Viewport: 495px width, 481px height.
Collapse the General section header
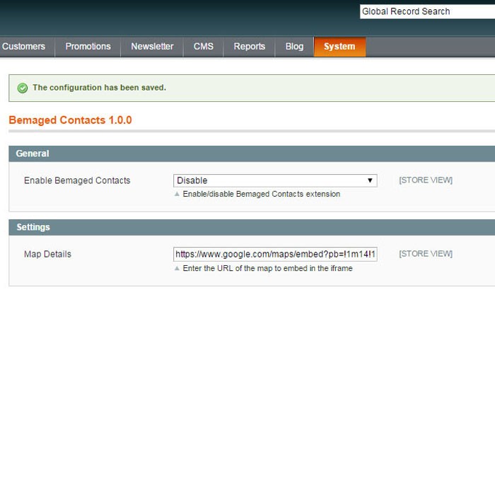(x=252, y=153)
